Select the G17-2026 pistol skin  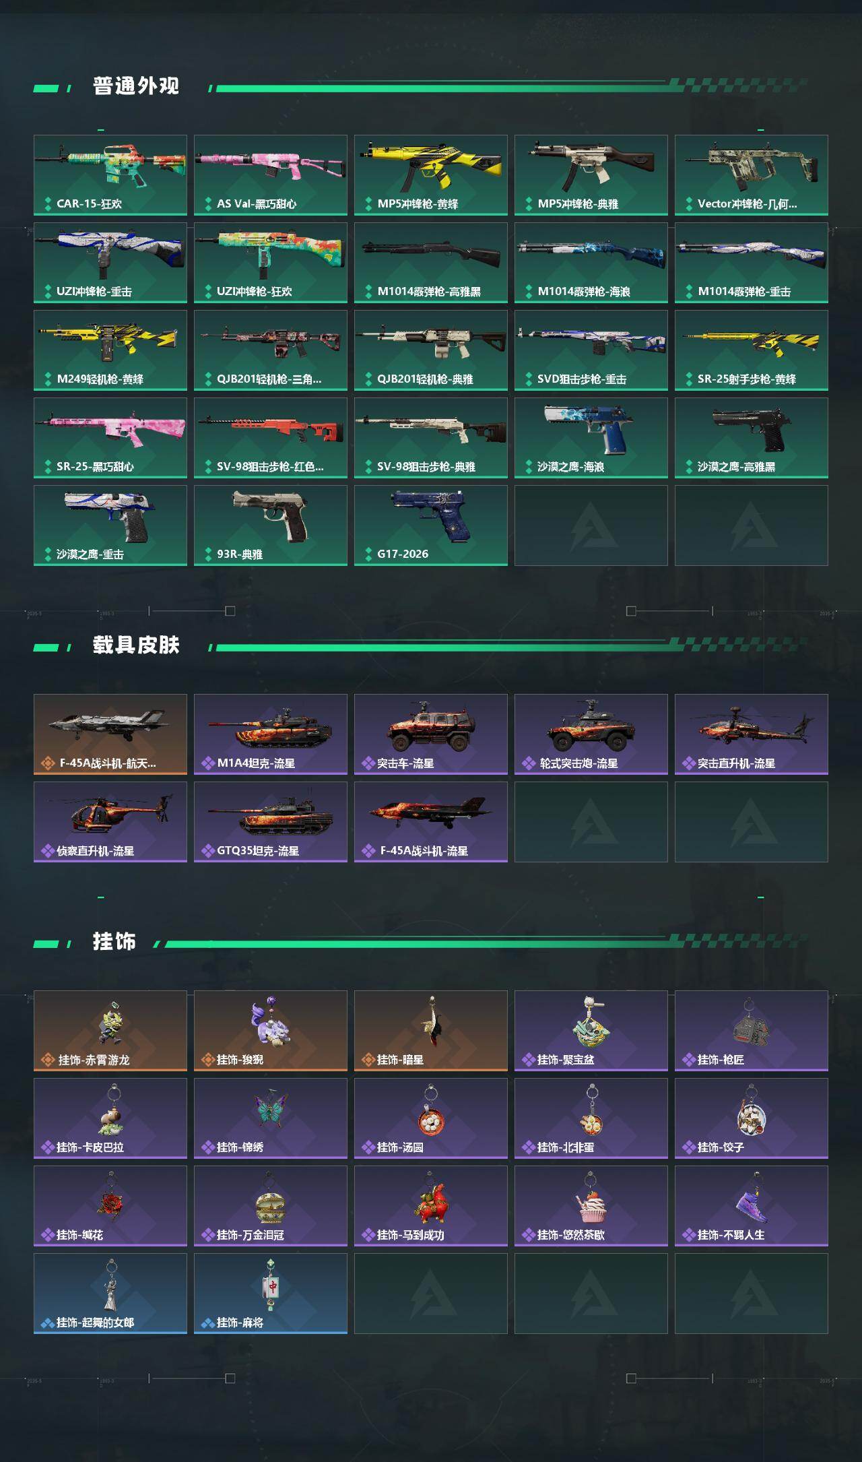point(431,526)
